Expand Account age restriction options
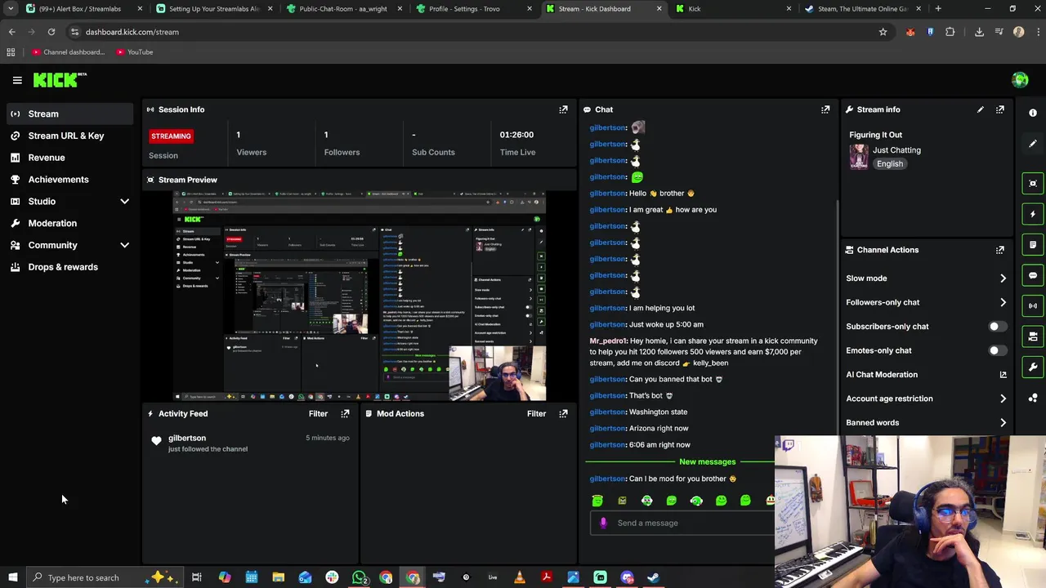 tap(1003, 399)
